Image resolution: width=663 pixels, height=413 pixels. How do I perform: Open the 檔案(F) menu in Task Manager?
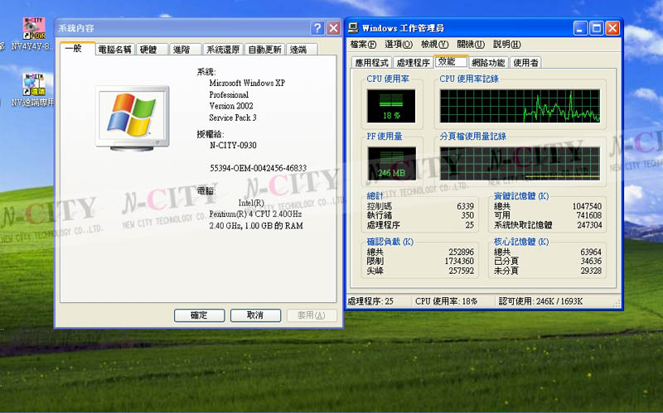tap(363, 44)
